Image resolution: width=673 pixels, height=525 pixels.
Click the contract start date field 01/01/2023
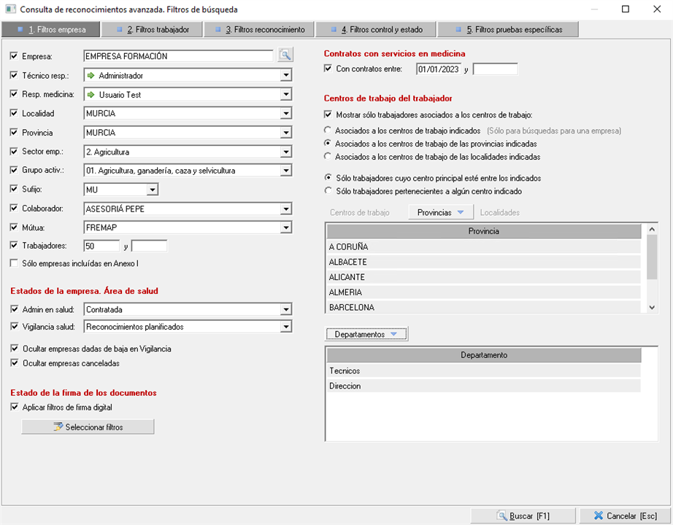pyautogui.click(x=438, y=69)
